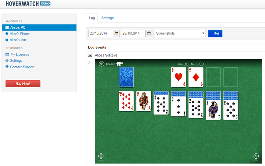This screenshot has width=265, height=166.
Task: Click the Ace of Hearts foundation card
Action: [179, 77]
